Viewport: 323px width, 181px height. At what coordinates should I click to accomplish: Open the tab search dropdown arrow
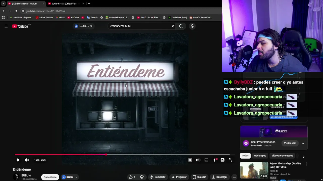(3, 4)
